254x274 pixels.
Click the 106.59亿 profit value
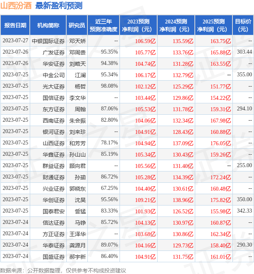(x=145, y=41)
